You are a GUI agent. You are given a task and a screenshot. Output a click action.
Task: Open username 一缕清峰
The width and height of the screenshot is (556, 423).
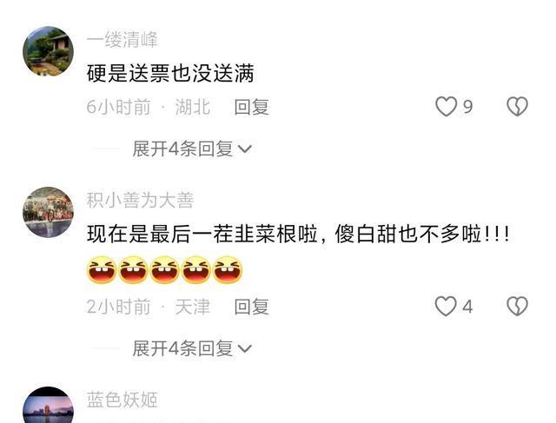coord(122,39)
